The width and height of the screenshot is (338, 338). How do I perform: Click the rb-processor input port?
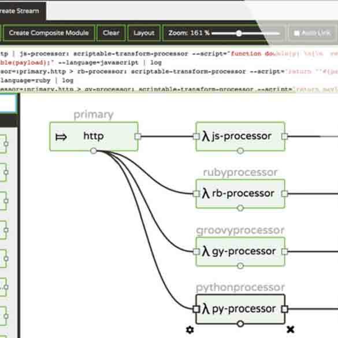[196, 194]
